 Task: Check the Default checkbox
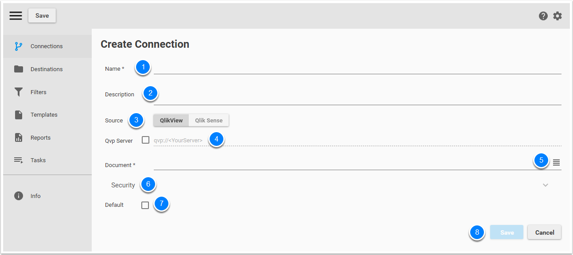(145, 205)
